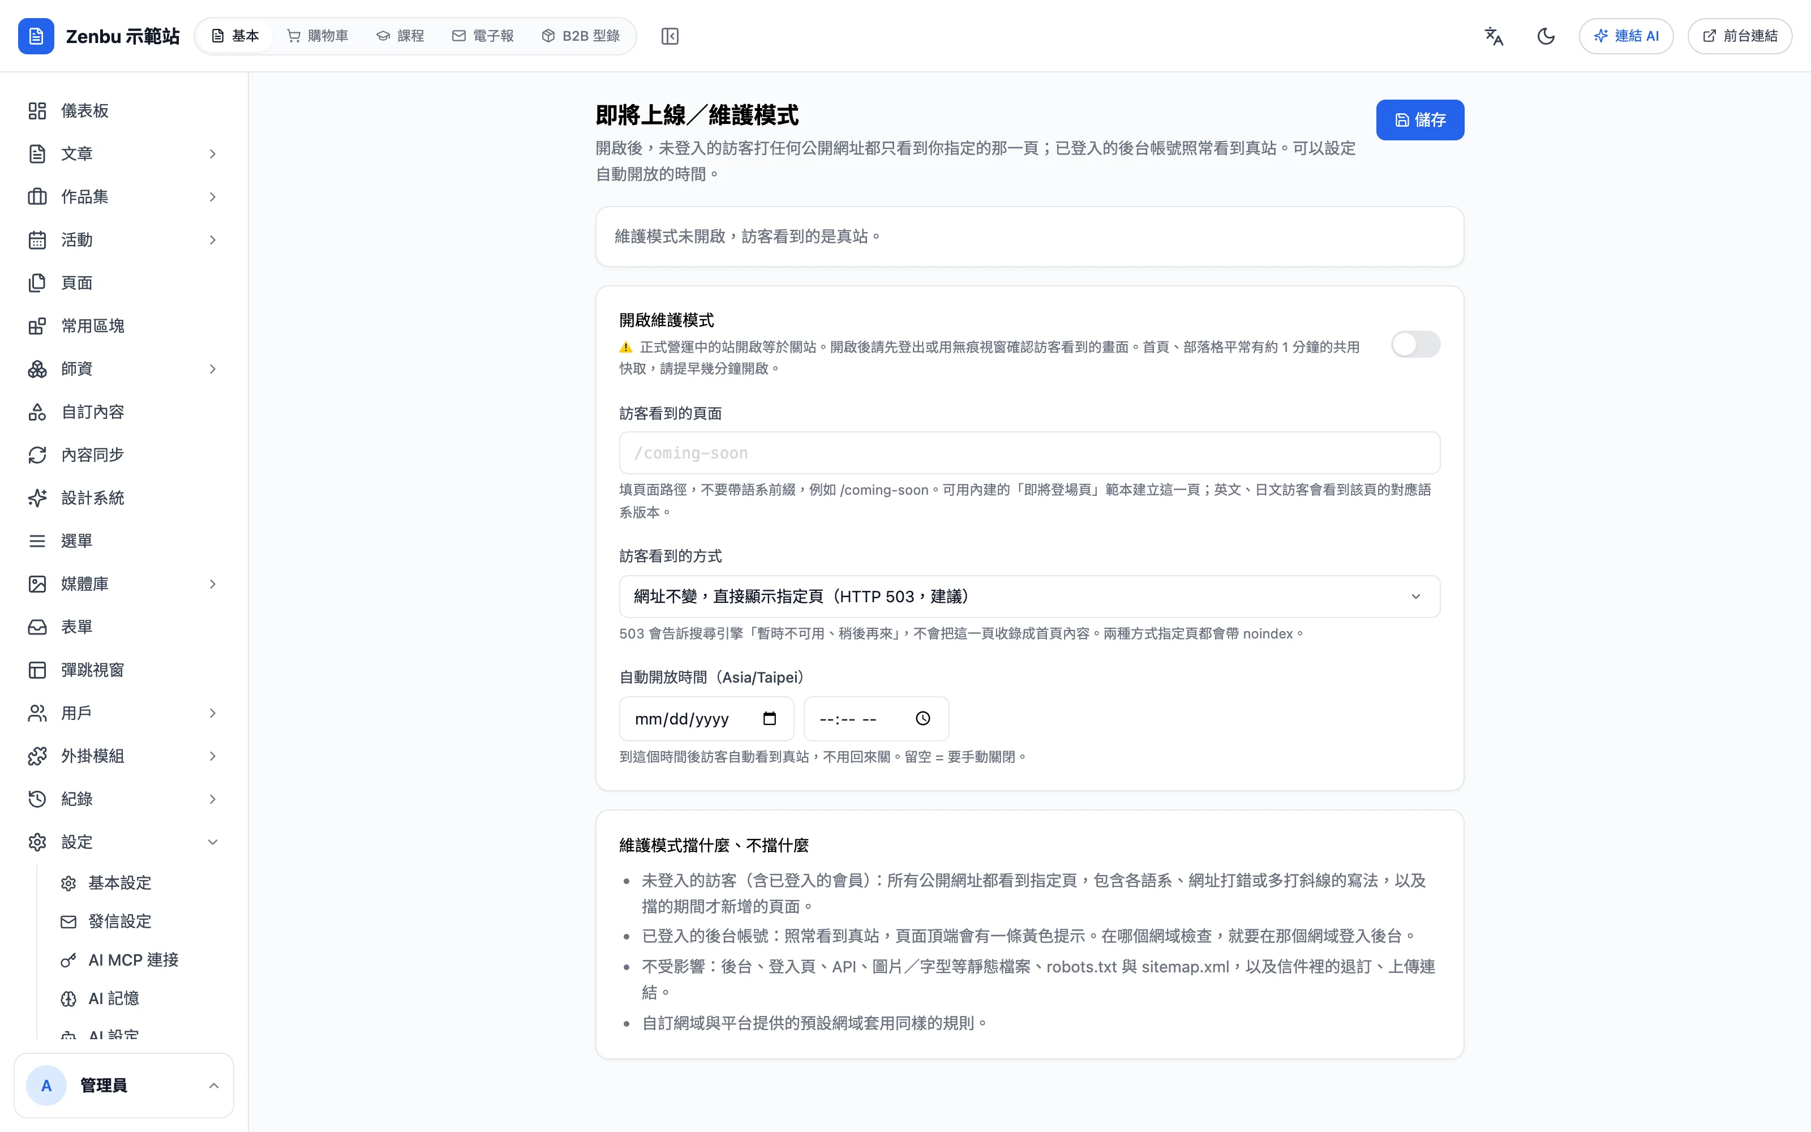
Task: Open 內容同步 sync icon
Action: pos(37,455)
